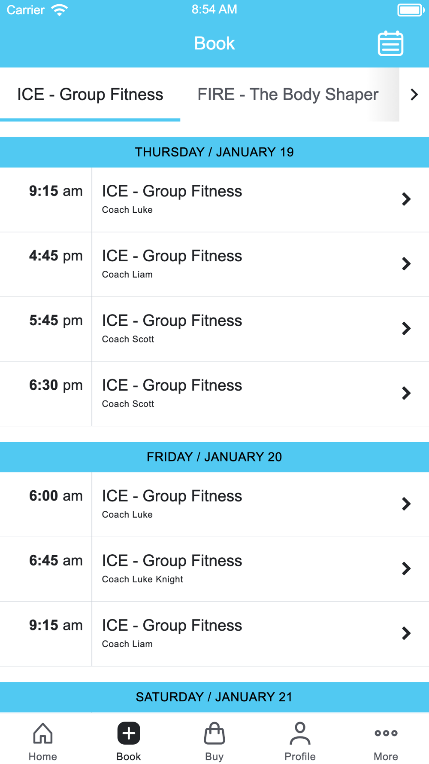This screenshot has height=764, width=429.
Task: Expand Thursday 4:45 pm class chevron
Action: click(x=406, y=264)
